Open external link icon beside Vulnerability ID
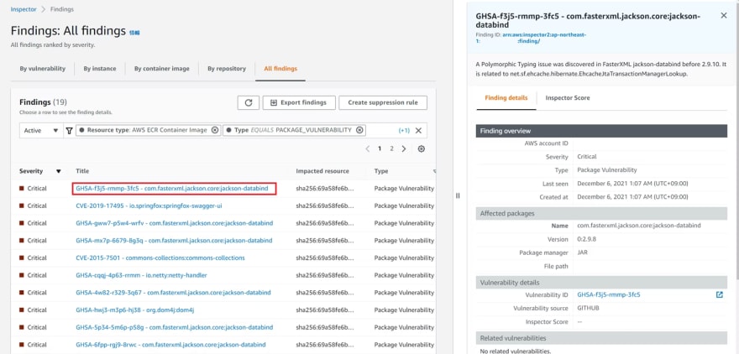739x354 pixels. pyautogui.click(x=719, y=295)
